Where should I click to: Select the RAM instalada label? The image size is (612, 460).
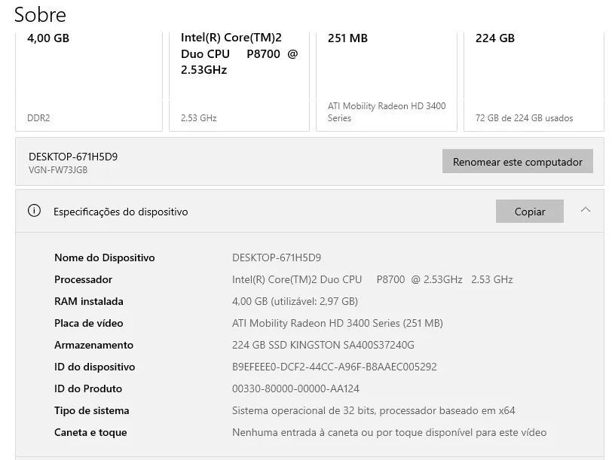pyautogui.click(x=89, y=301)
